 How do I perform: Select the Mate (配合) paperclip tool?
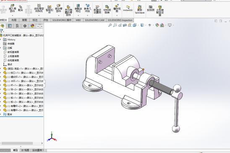(x=21, y=8)
